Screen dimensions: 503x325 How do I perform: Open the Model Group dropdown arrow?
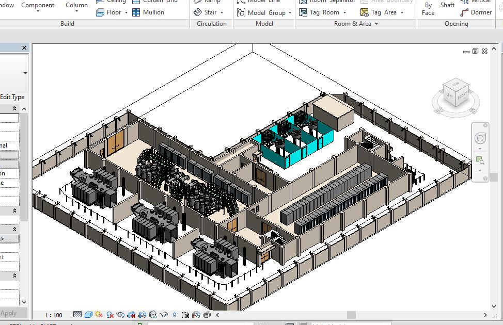click(290, 13)
